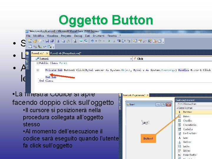The image size is (212, 159).
Task: Open the Strumenti menu
Action: [x=99, y=36]
